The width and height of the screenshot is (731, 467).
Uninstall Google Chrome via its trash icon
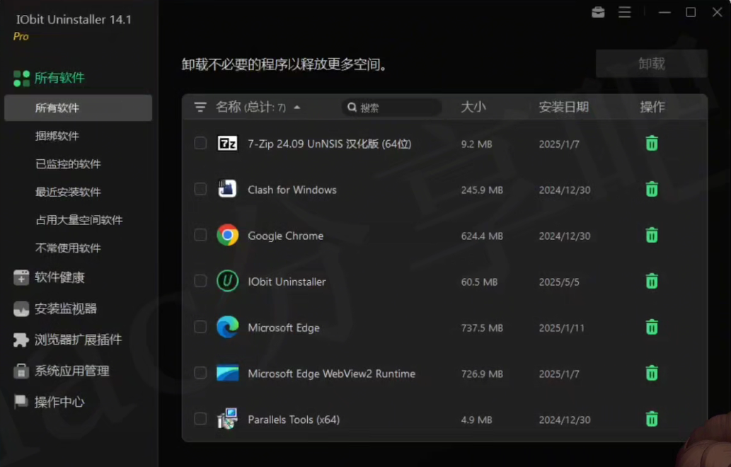coord(652,235)
